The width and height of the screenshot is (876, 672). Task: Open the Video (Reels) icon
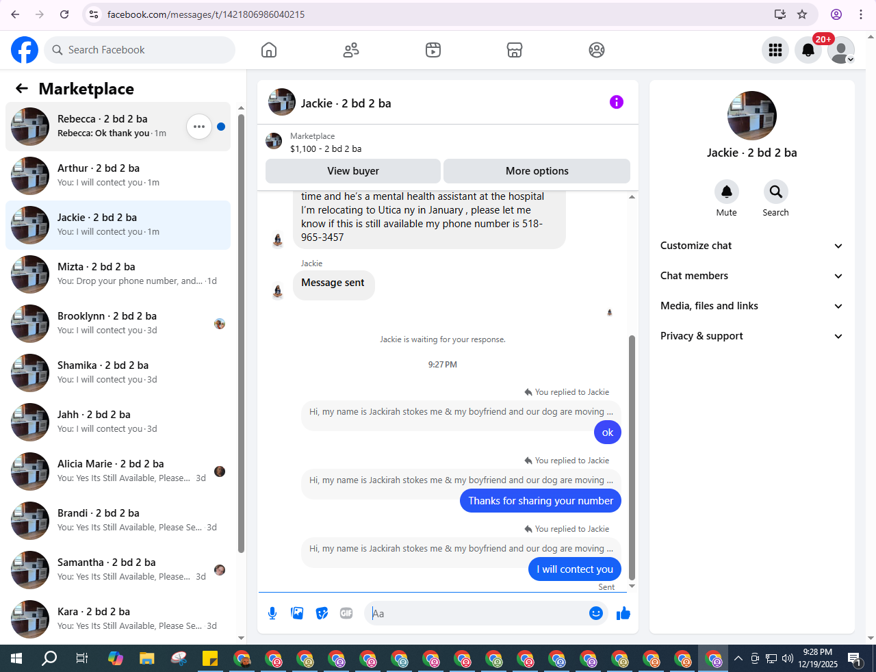[x=433, y=50]
